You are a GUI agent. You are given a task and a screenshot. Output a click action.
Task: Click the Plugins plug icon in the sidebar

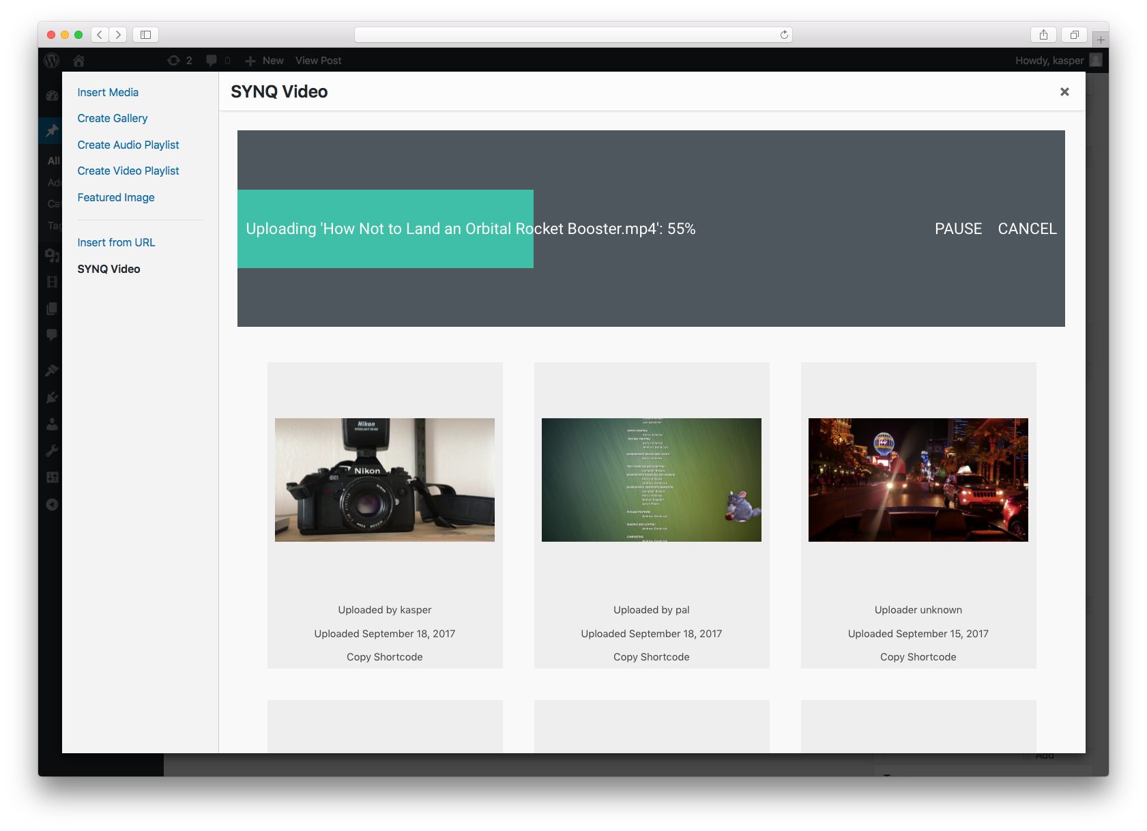pos(52,396)
